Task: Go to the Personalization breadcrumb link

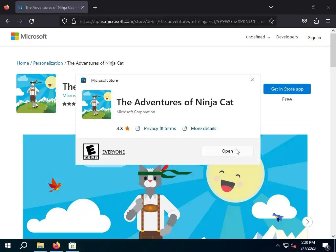Action: 48,63
